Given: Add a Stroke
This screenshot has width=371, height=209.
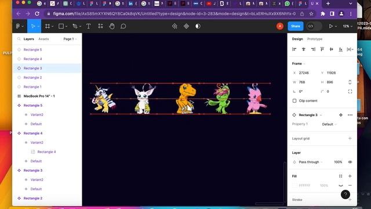Looking at the screenshot, I should [x=350, y=200].
